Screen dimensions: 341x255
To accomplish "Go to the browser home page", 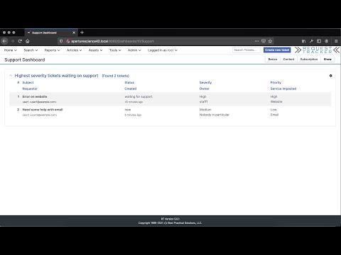I will click(28, 41).
